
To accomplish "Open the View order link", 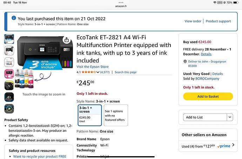I will [193, 21].
